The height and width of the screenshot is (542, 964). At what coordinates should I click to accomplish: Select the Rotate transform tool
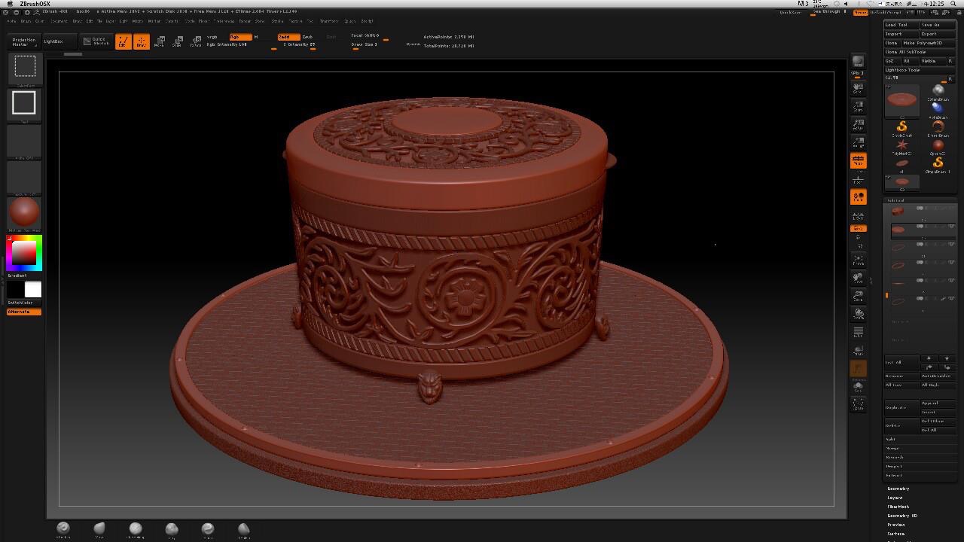pyautogui.click(x=196, y=42)
